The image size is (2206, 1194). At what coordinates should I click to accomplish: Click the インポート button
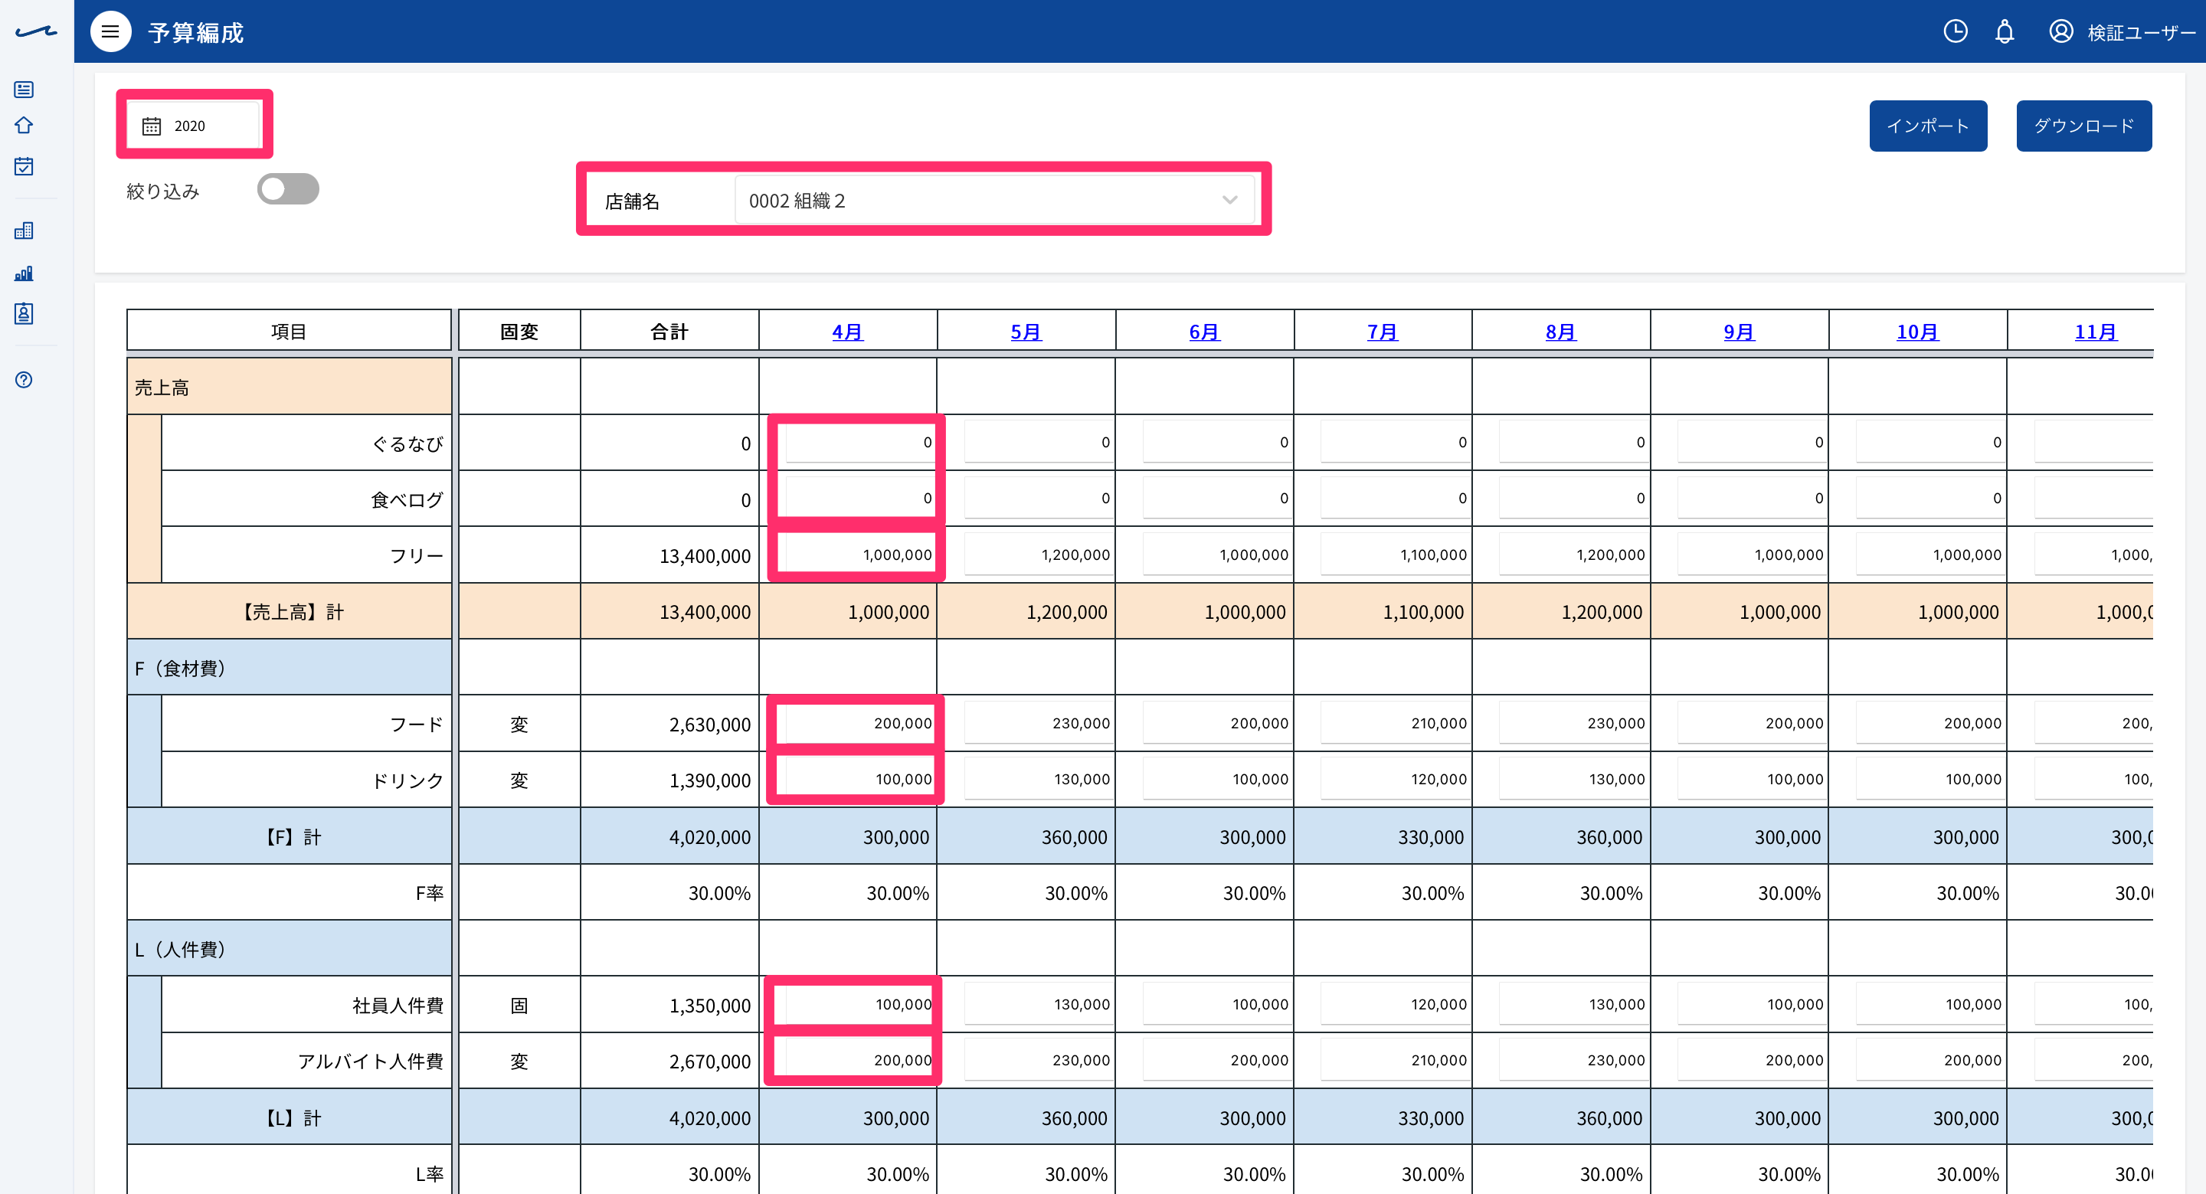1928,126
